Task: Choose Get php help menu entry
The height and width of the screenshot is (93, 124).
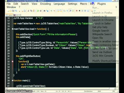Action: (100, 27)
